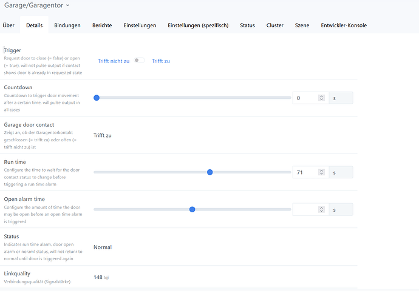The width and height of the screenshot is (419, 296).
Task: Click the 'Countdown' setting label
Action: pos(18,87)
